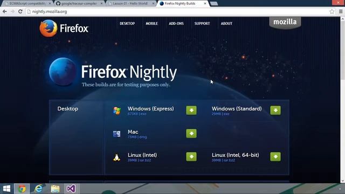The width and height of the screenshot is (345, 194).
Task: Click the Windows (Standard) link text
Action: [237, 109]
